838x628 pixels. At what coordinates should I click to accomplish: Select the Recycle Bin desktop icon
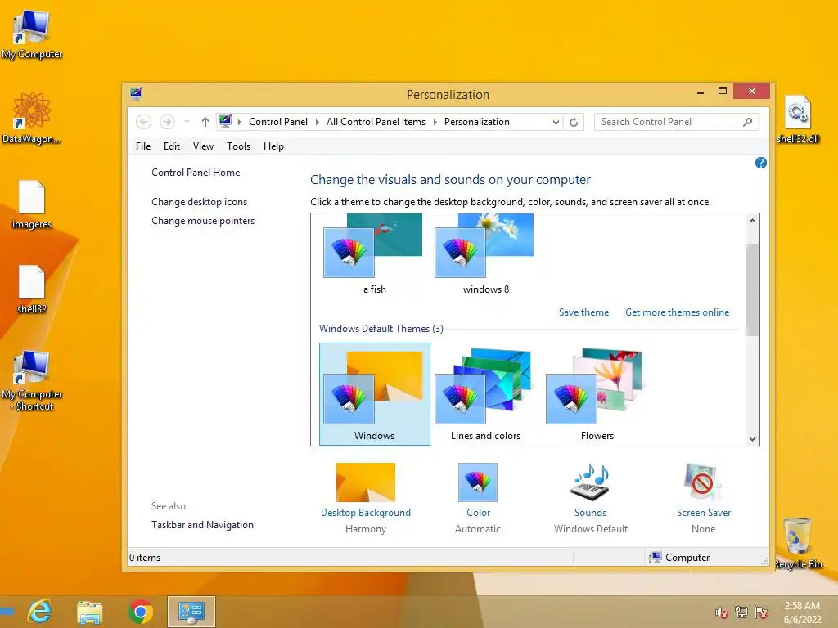(x=798, y=544)
